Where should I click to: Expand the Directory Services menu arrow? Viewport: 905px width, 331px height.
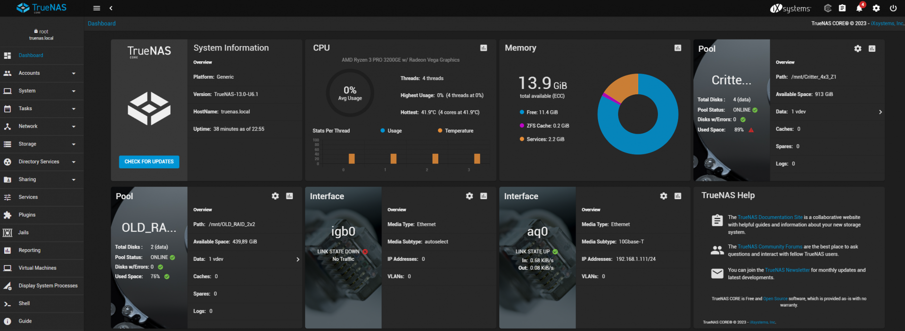74,162
